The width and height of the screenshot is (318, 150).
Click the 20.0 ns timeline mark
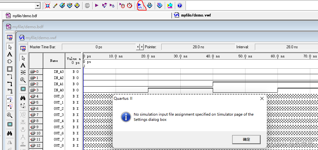[x=148, y=56]
